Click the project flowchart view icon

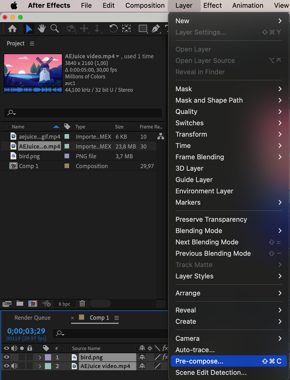pos(161,136)
